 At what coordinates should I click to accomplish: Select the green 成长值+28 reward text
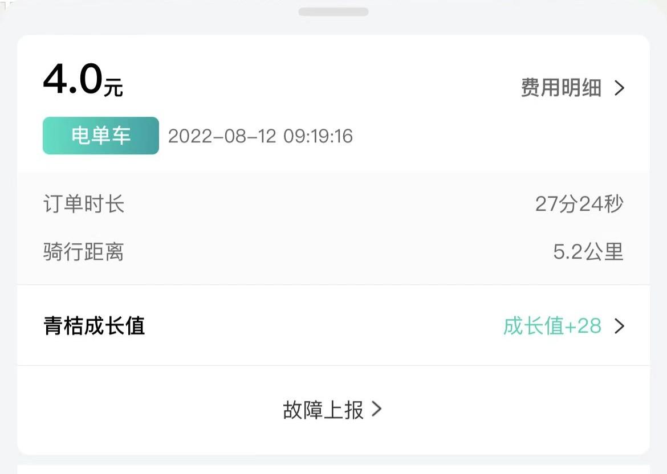click(552, 326)
